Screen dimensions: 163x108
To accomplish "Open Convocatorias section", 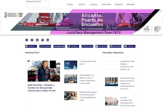I will click(45, 46).
